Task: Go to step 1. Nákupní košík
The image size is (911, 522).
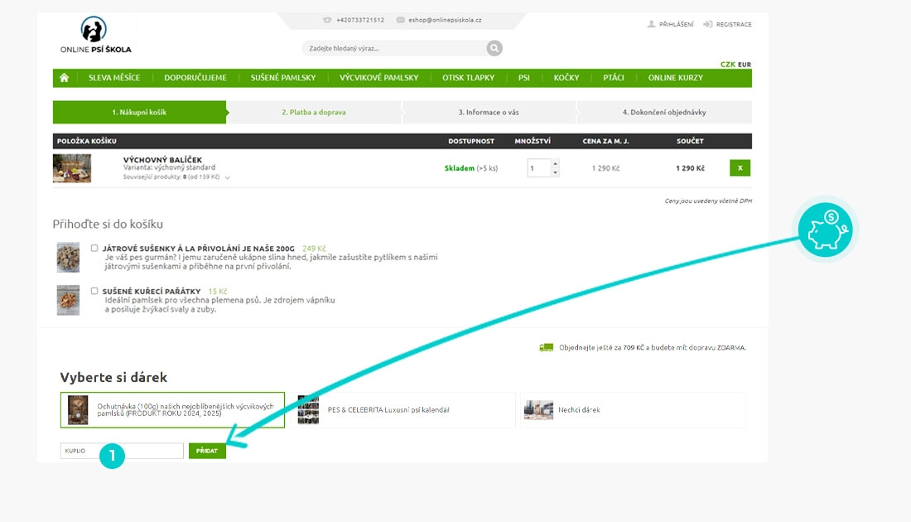Action: [x=139, y=112]
